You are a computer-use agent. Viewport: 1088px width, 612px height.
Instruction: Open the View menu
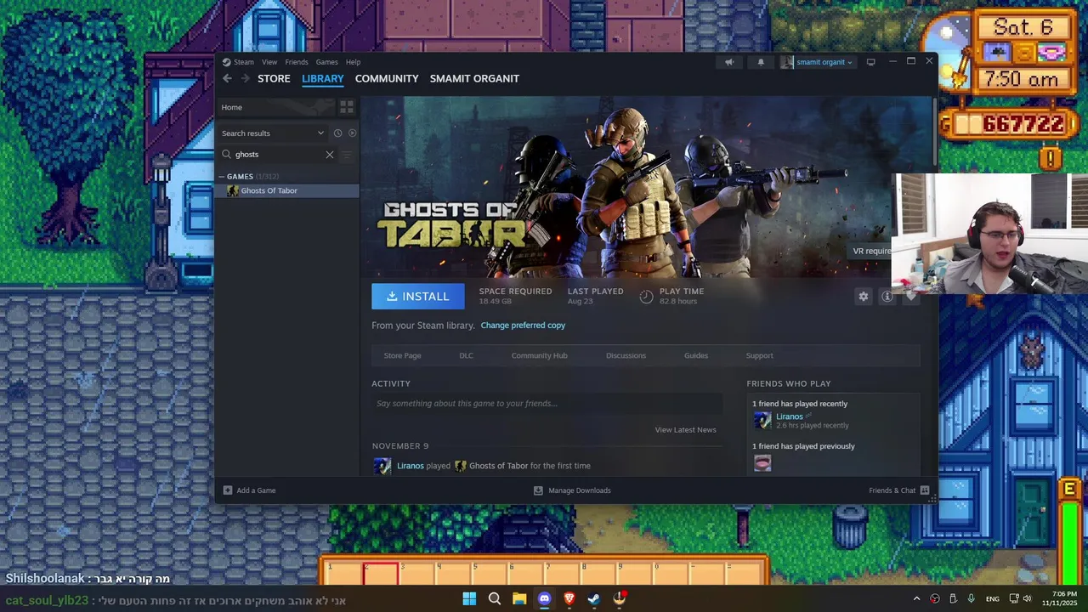[269, 62]
